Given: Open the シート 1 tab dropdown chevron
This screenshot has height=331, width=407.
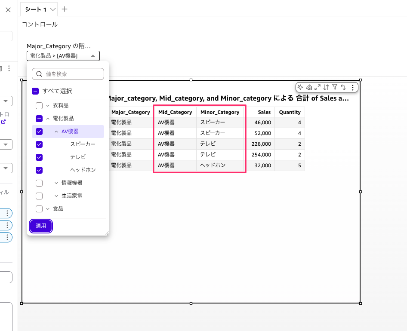Looking at the screenshot, I should [53, 9].
